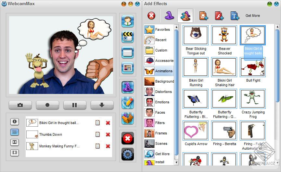
Task: Select Bikini Girl in thought balloon thumbnail
Action: point(253,35)
